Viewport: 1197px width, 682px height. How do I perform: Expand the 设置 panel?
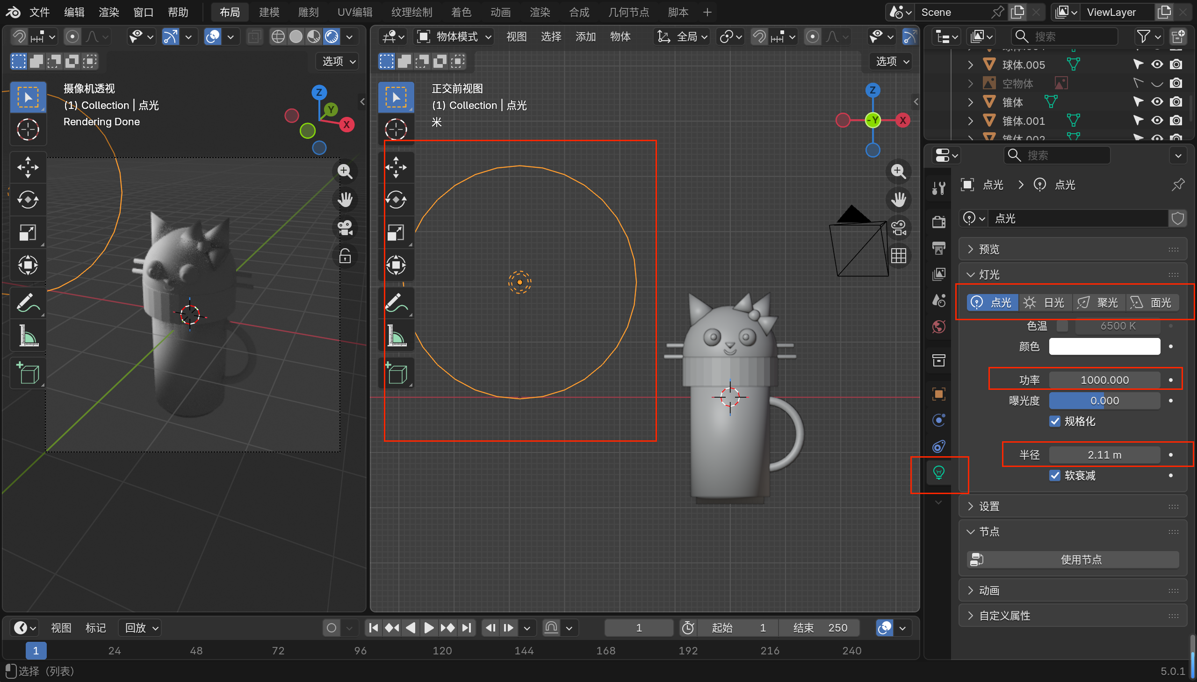click(x=988, y=506)
